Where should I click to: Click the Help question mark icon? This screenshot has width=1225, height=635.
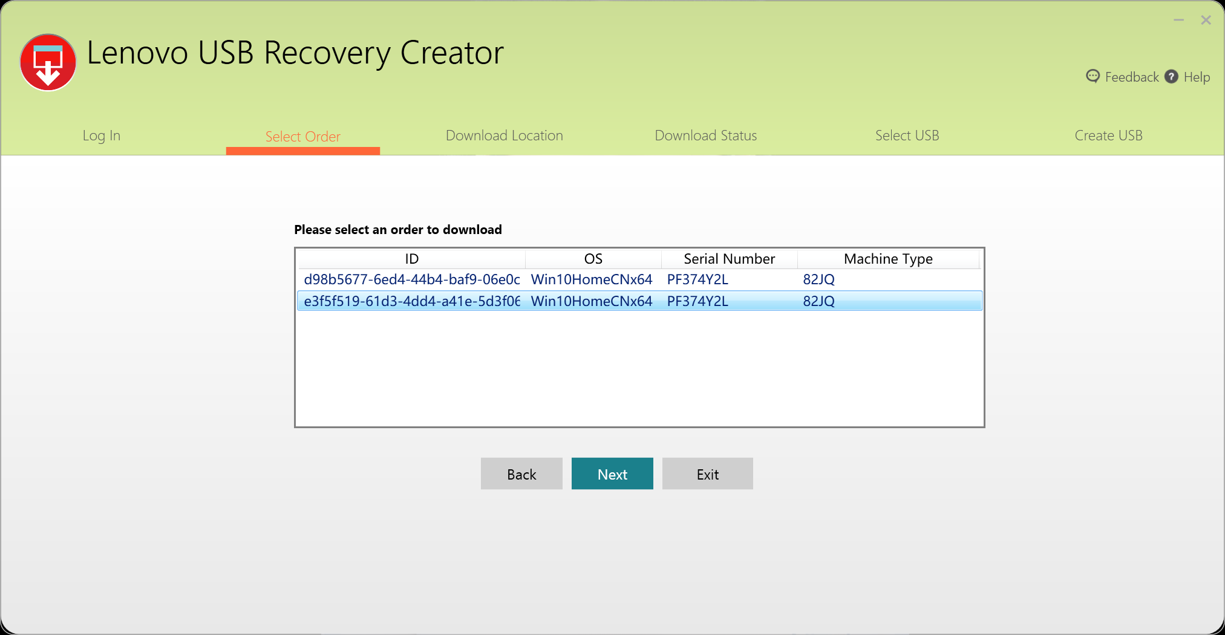pos(1171,76)
